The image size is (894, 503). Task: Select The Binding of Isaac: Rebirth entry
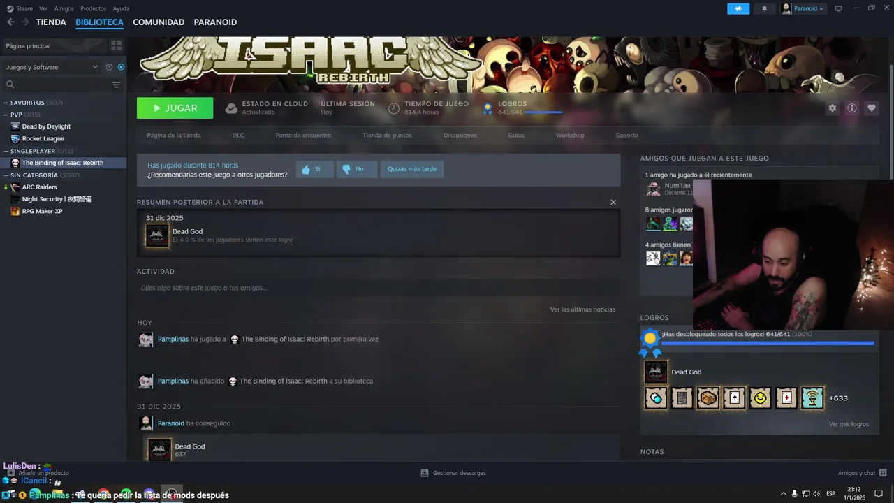(63, 163)
